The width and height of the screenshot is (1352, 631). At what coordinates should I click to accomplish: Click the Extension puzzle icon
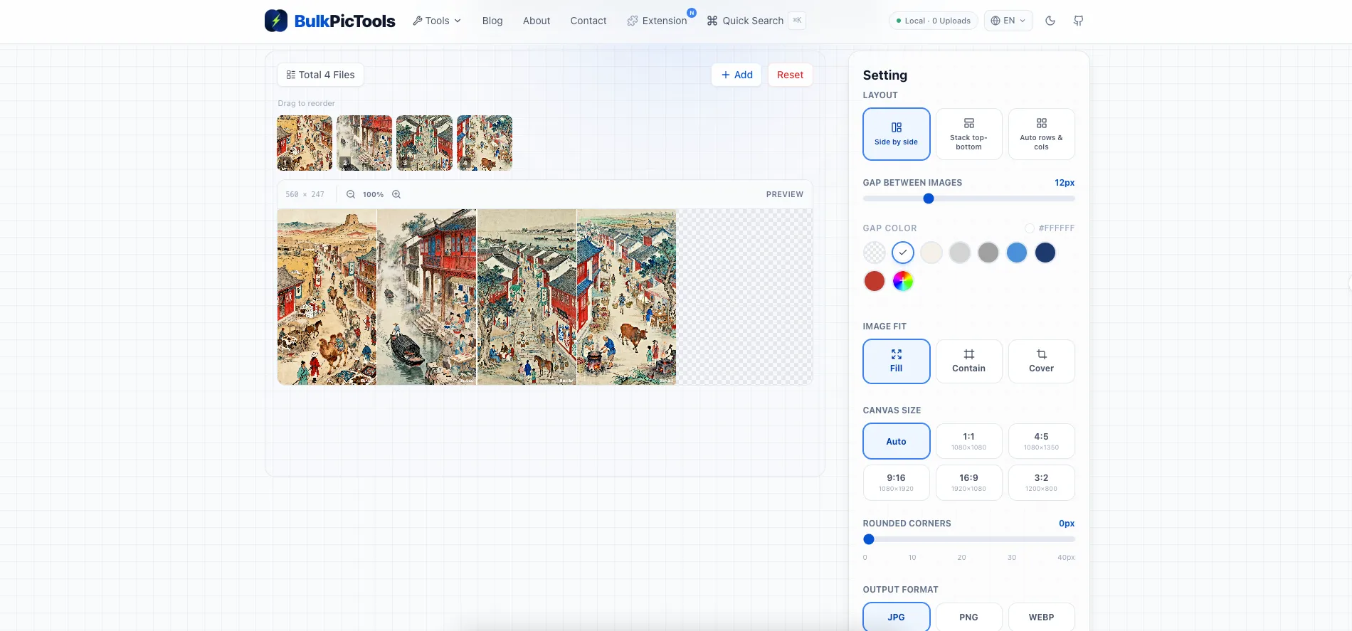point(633,21)
